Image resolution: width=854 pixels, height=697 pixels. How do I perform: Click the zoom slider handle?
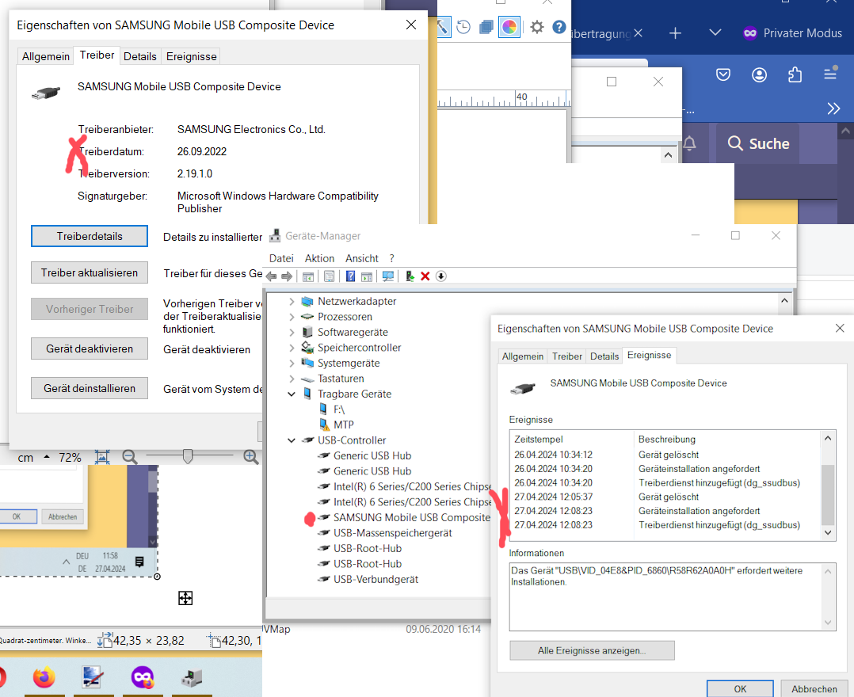pyautogui.click(x=188, y=456)
